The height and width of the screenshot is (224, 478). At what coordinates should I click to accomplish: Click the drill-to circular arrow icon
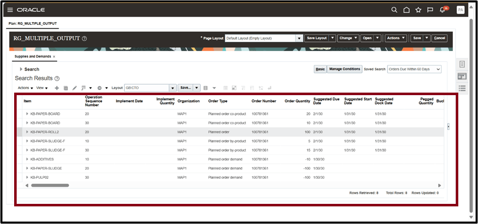click(x=100, y=88)
